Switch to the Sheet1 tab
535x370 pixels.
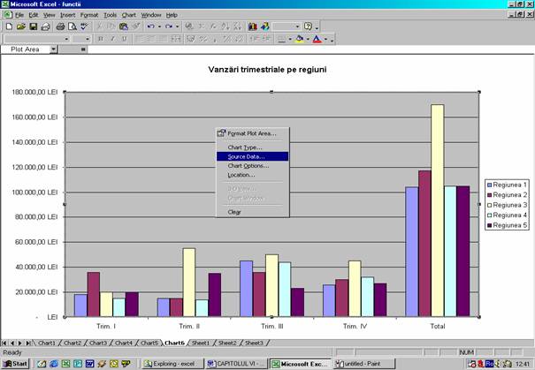pos(201,343)
